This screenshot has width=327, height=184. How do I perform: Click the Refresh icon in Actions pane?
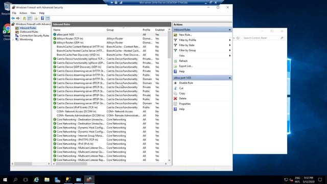pyautogui.click(x=175, y=61)
